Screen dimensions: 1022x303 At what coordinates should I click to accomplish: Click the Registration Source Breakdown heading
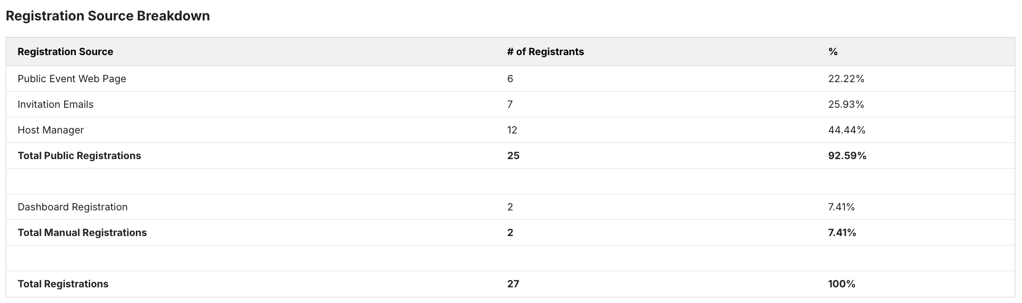click(x=108, y=16)
